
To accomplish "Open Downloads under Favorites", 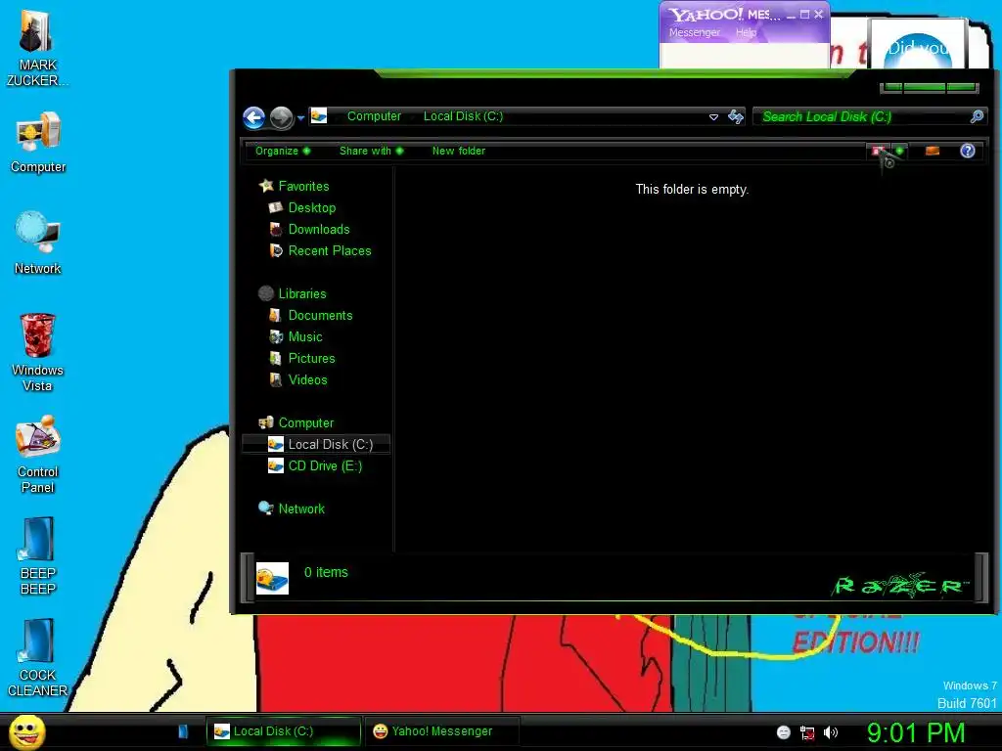I will pyautogui.click(x=319, y=229).
